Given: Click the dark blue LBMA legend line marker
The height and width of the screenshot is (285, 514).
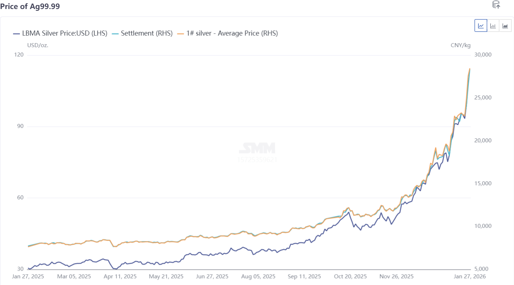Looking at the screenshot, I should (x=16, y=34).
